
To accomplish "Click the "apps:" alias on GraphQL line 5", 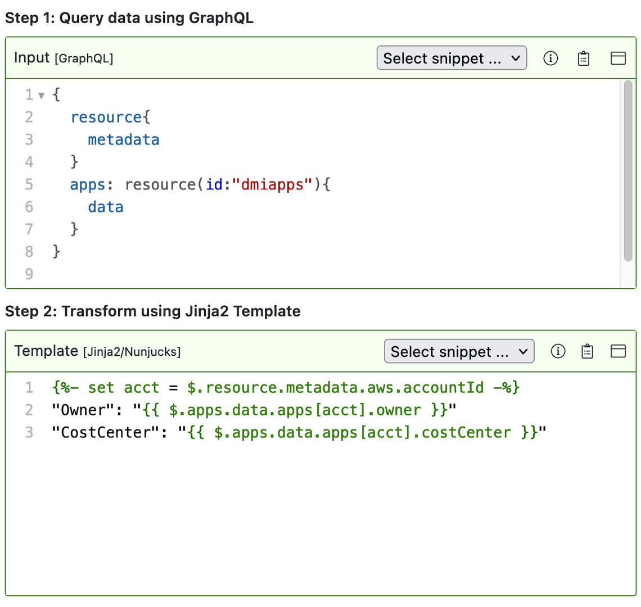I will point(91,185).
